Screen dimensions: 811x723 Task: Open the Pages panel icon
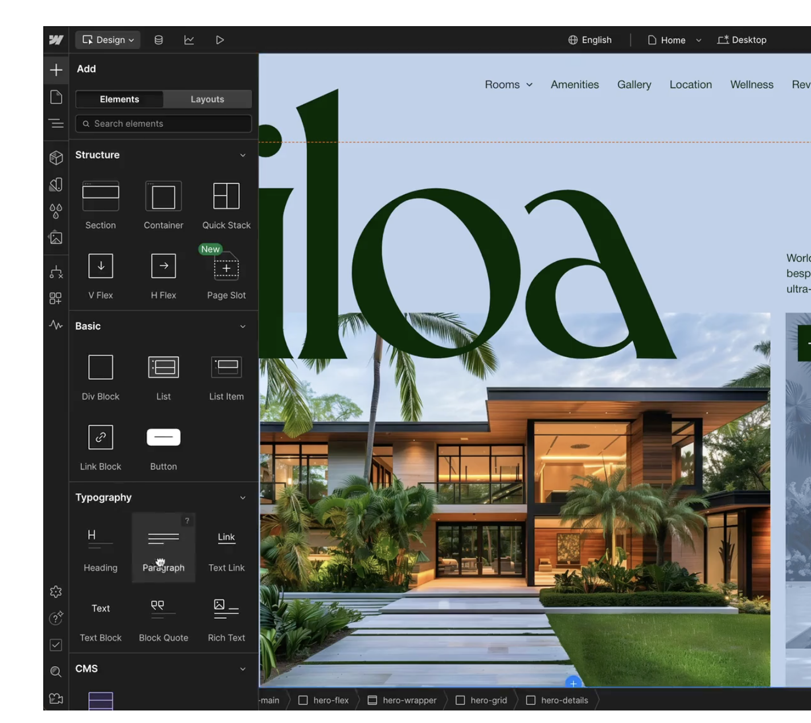pyautogui.click(x=56, y=97)
